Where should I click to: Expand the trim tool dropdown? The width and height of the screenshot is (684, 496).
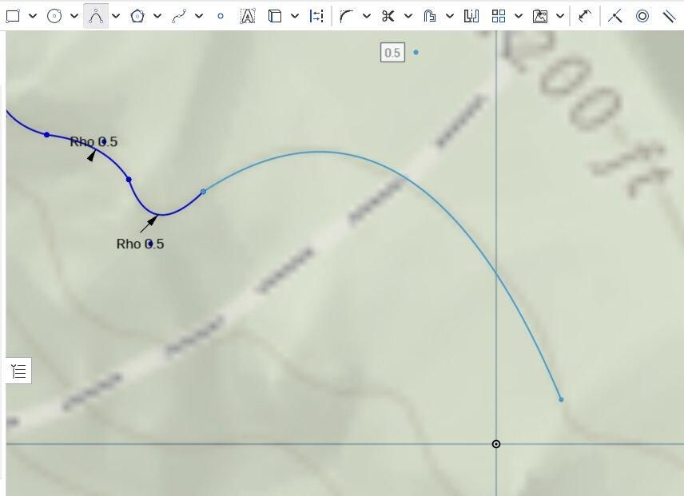click(x=408, y=16)
